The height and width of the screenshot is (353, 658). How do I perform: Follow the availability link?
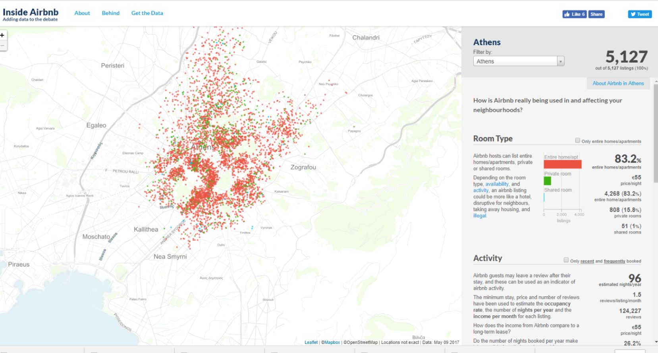497,184
